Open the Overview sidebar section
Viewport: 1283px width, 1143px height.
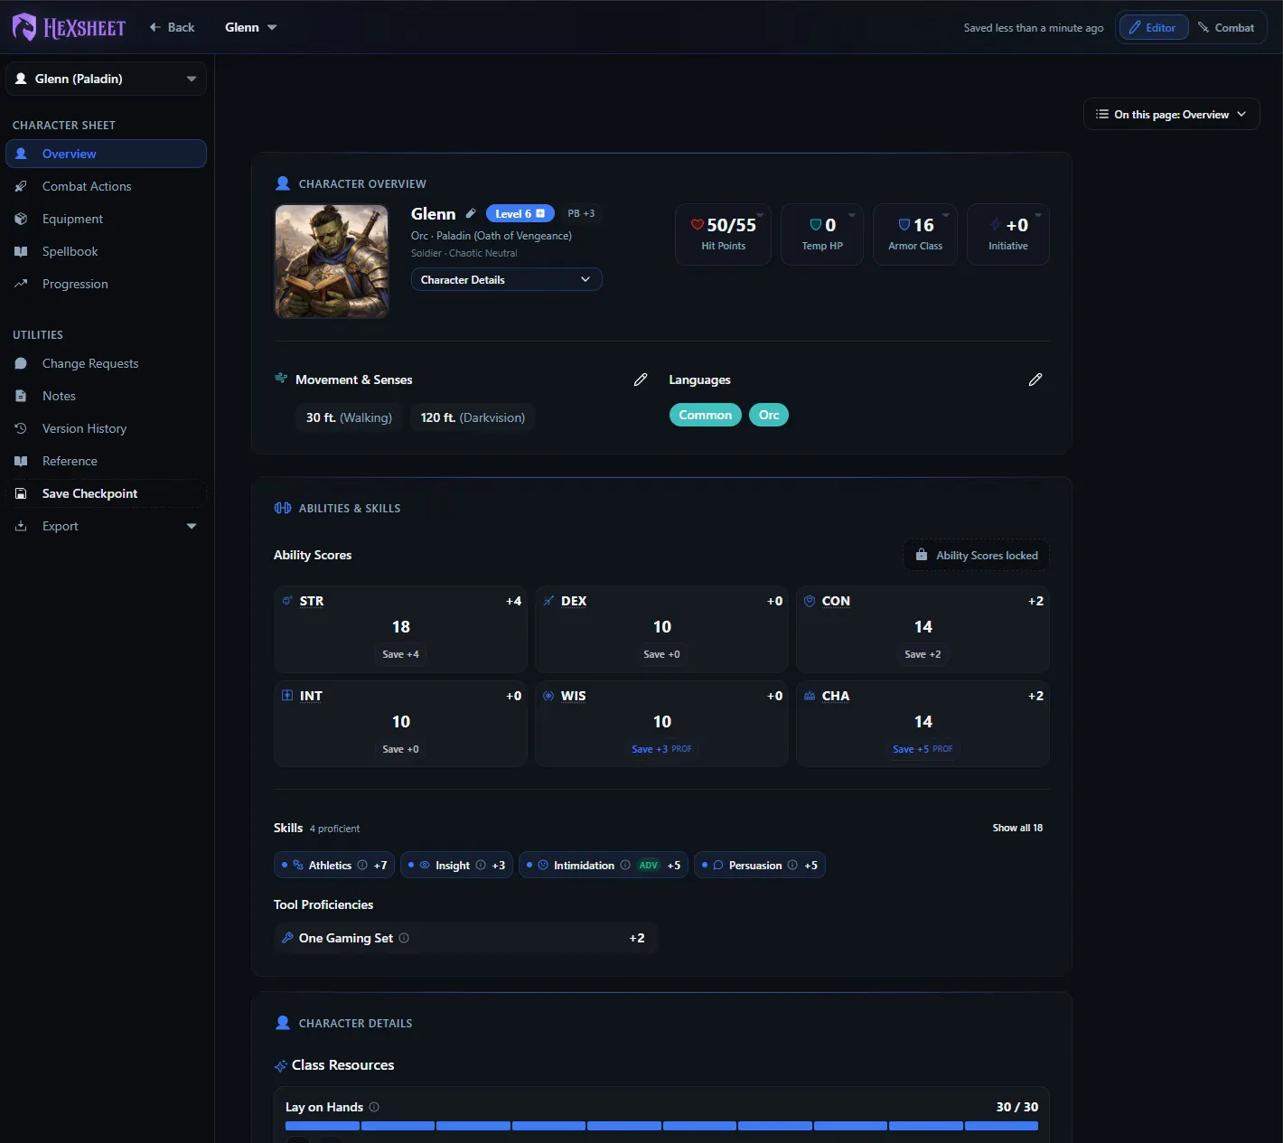(x=106, y=154)
